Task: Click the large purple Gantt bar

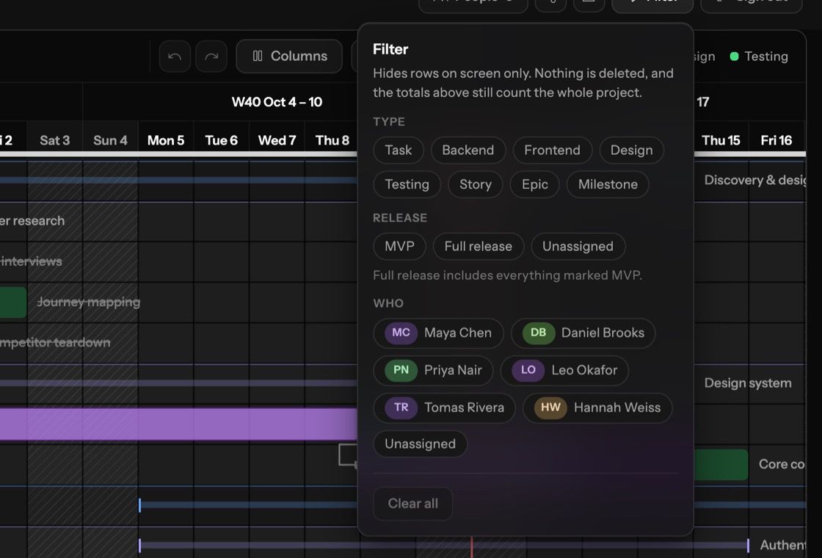Action: [x=178, y=424]
